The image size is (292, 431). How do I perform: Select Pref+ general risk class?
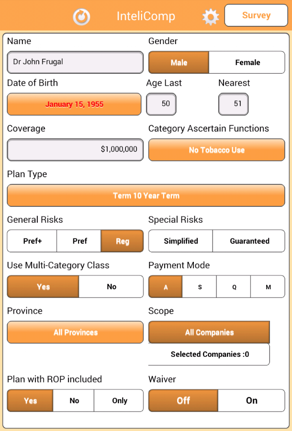pyautogui.click(x=32, y=241)
